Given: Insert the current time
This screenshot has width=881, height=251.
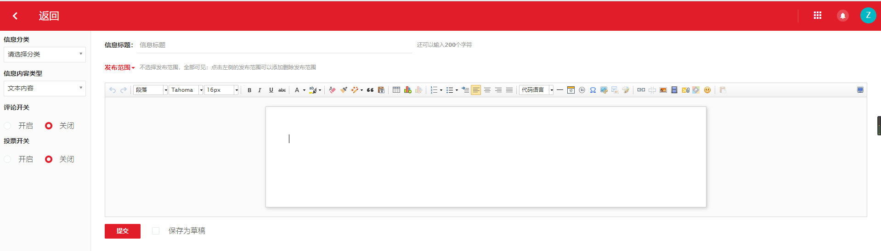Looking at the screenshot, I should tap(582, 90).
